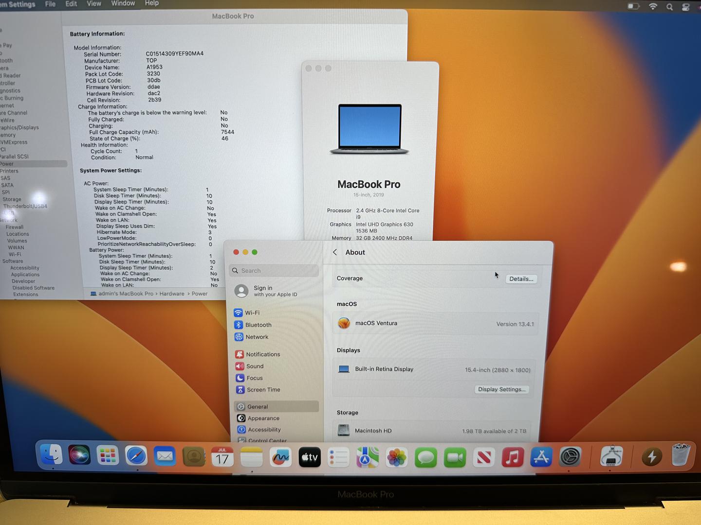Select Bluetooth in Settings sidebar
Screen dimensions: 701x525
tap(253, 325)
